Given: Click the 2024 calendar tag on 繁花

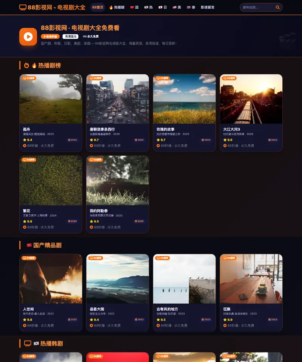Looking at the screenshot, I should click(72, 221).
